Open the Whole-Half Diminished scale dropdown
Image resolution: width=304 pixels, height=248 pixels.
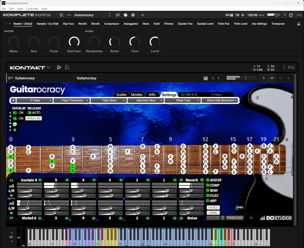pos(220,101)
